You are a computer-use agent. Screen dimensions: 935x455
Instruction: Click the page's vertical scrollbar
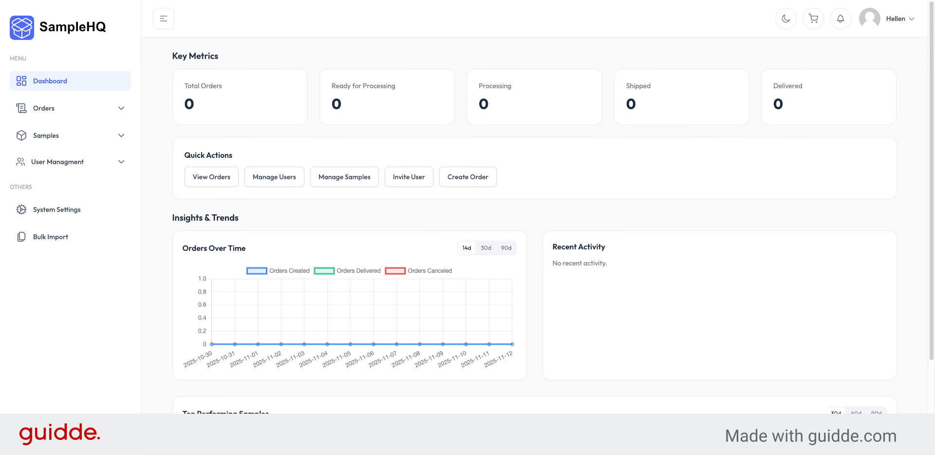tap(931, 195)
